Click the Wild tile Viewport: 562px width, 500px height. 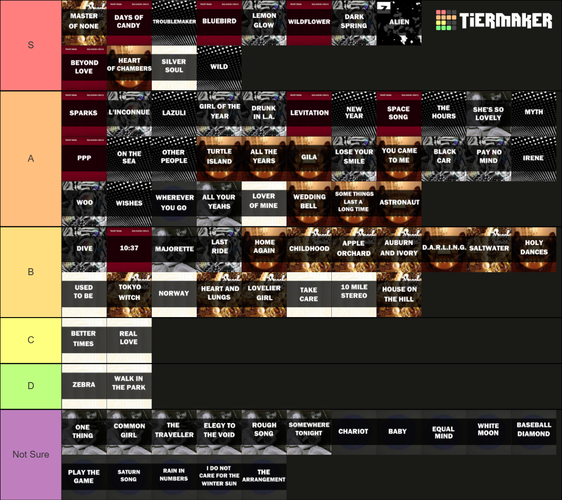[x=219, y=68]
